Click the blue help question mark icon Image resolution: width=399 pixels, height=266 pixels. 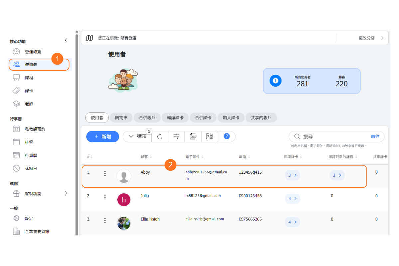227,136
